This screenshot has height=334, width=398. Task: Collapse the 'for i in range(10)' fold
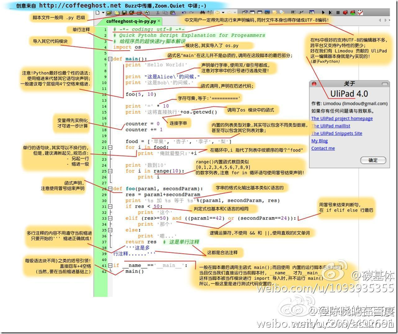click(x=110, y=171)
